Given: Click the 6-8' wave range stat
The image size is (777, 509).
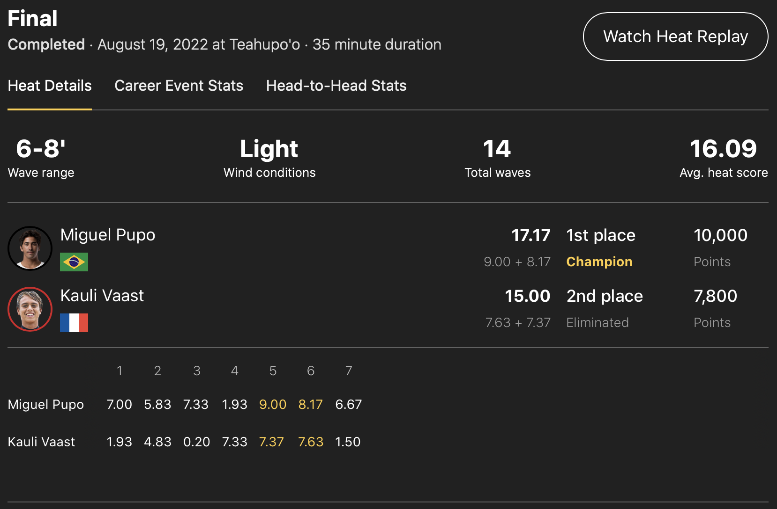Looking at the screenshot, I should (41, 149).
